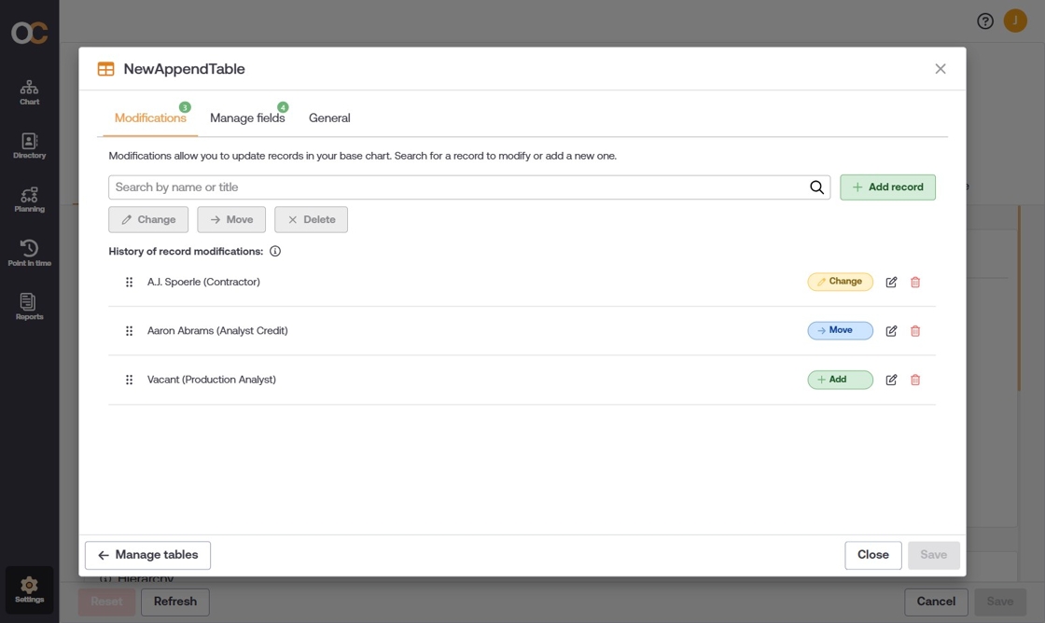Click the help question mark icon
The width and height of the screenshot is (1045, 623).
[985, 21]
